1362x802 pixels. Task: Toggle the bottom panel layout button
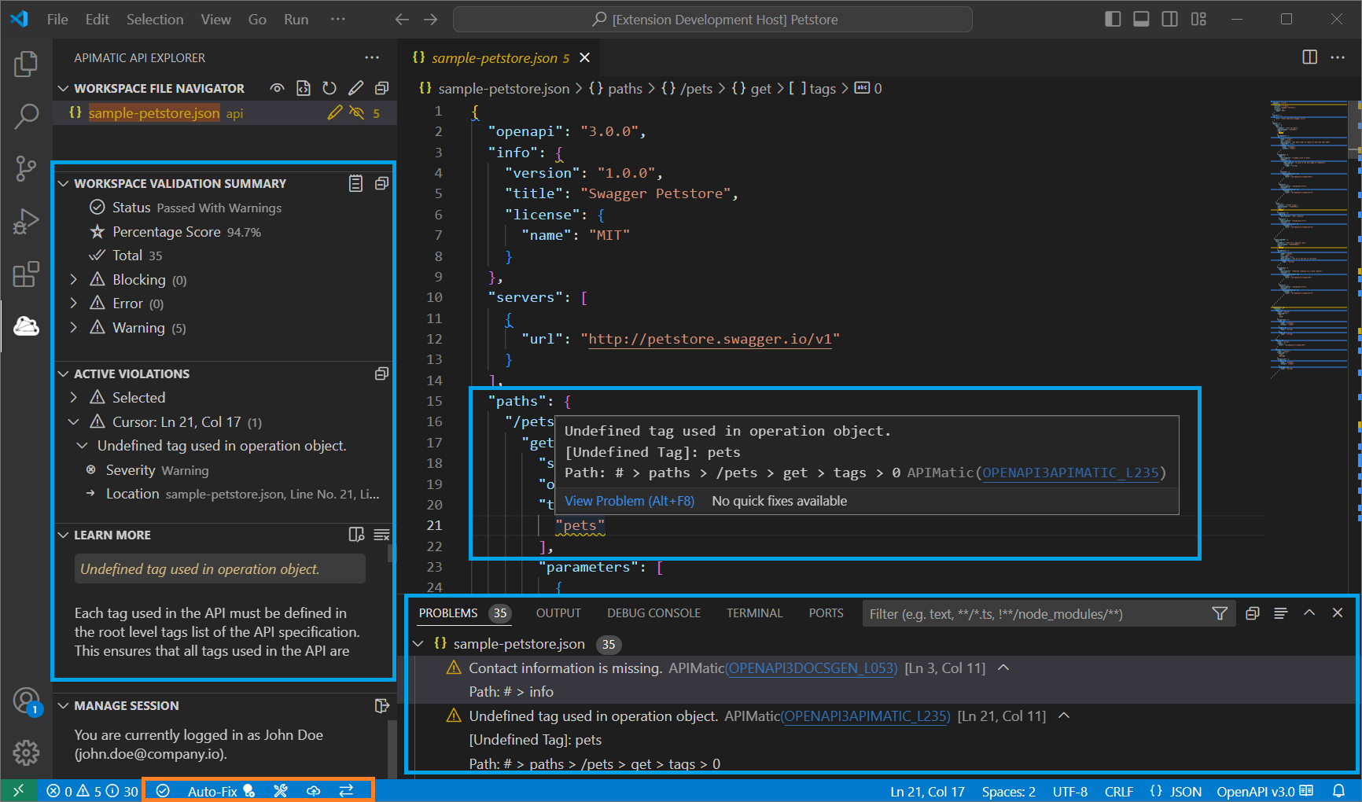pyautogui.click(x=1141, y=19)
